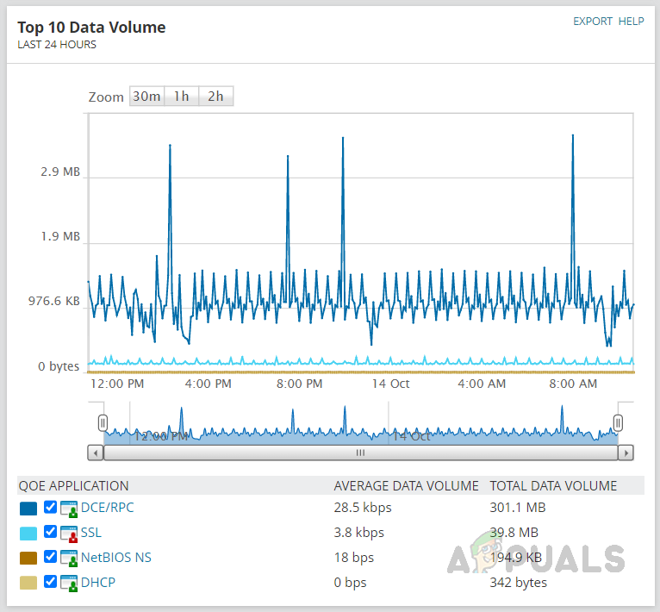Screen dimensions: 660x612
Task: Open the DHCP application link
Action: (98, 582)
